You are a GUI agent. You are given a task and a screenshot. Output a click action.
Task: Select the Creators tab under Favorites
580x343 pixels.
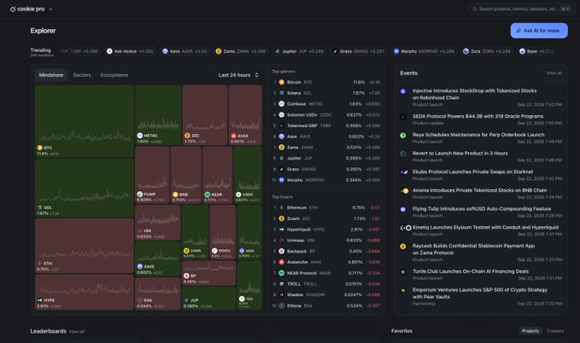(x=555, y=331)
